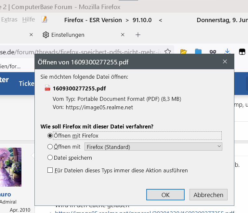Click the black two-eyed extension icon

click(242, 52)
